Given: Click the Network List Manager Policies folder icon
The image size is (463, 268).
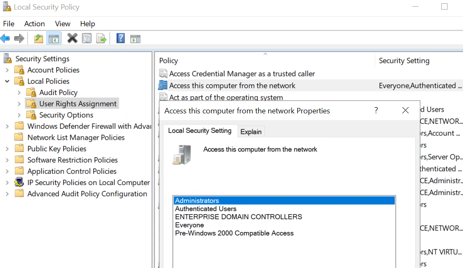Looking at the screenshot, I should 19,137.
